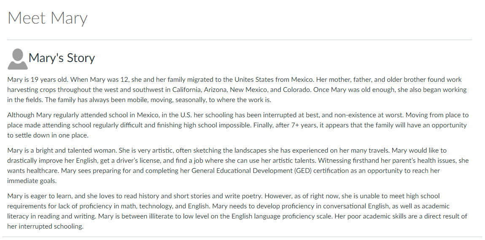The image size is (485, 240).
Task: Click the phrase "California, Arizona, New Mexico, and Colorado"
Action: [x=241, y=90]
